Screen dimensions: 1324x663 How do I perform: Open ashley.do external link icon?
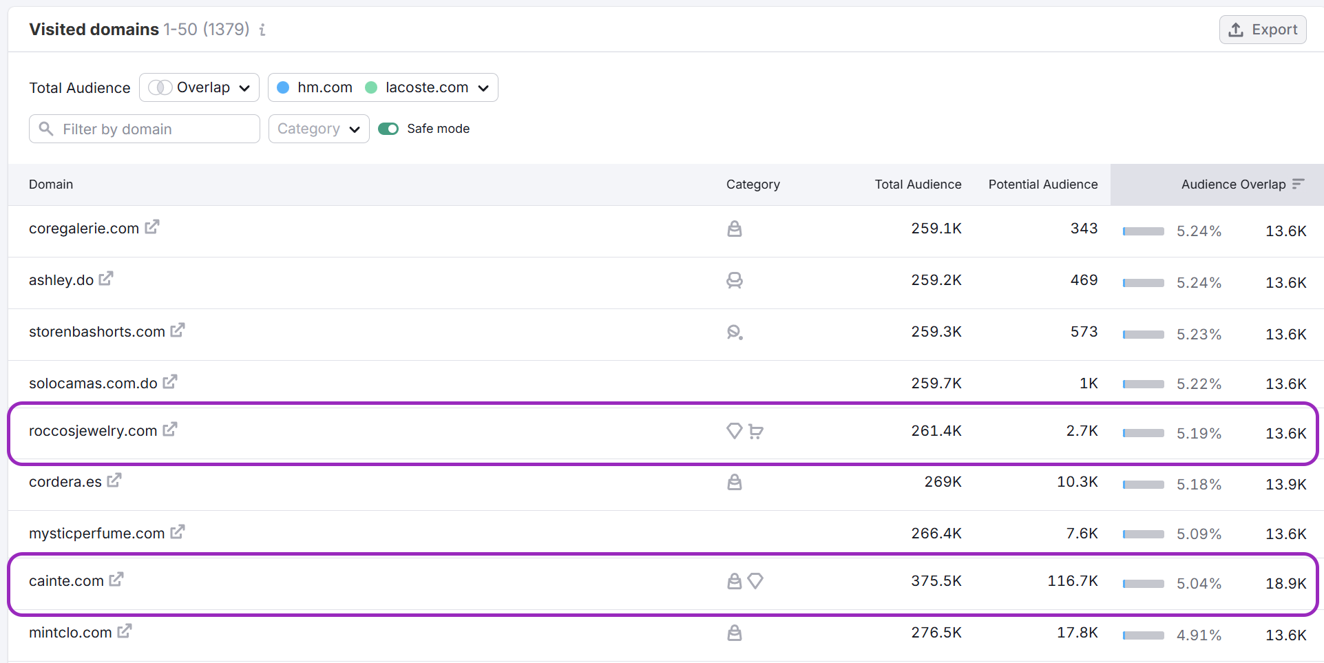[106, 279]
